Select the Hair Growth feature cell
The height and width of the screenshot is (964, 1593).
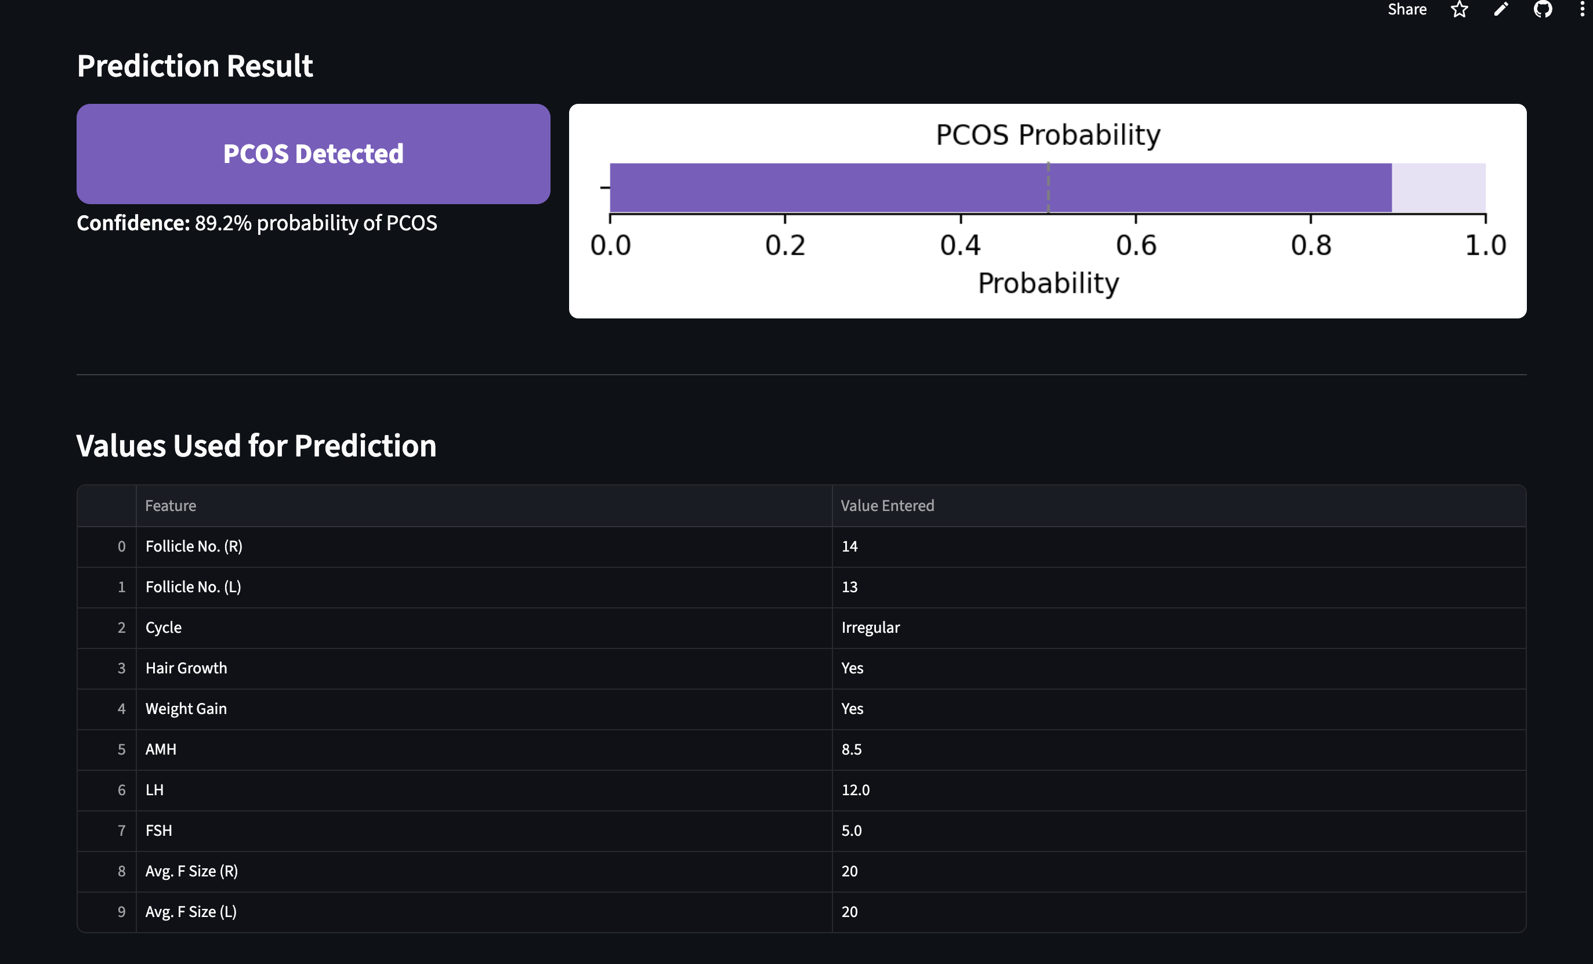(186, 669)
